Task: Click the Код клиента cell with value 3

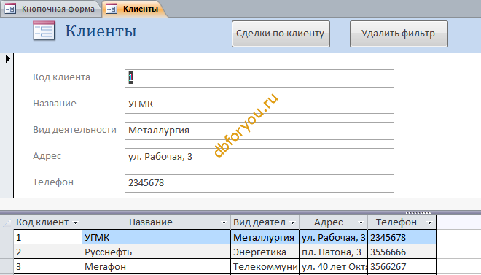Action: (48, 266)
